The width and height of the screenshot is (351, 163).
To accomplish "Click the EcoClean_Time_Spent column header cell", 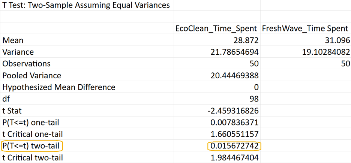I will pos(216,28).
